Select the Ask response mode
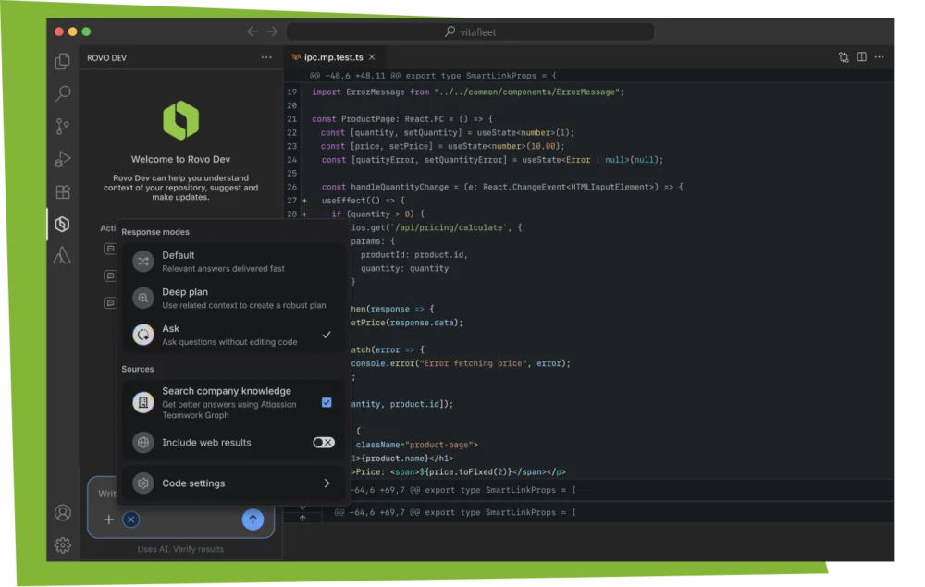Viewport: 925px width, 587px height. (229, 335)
